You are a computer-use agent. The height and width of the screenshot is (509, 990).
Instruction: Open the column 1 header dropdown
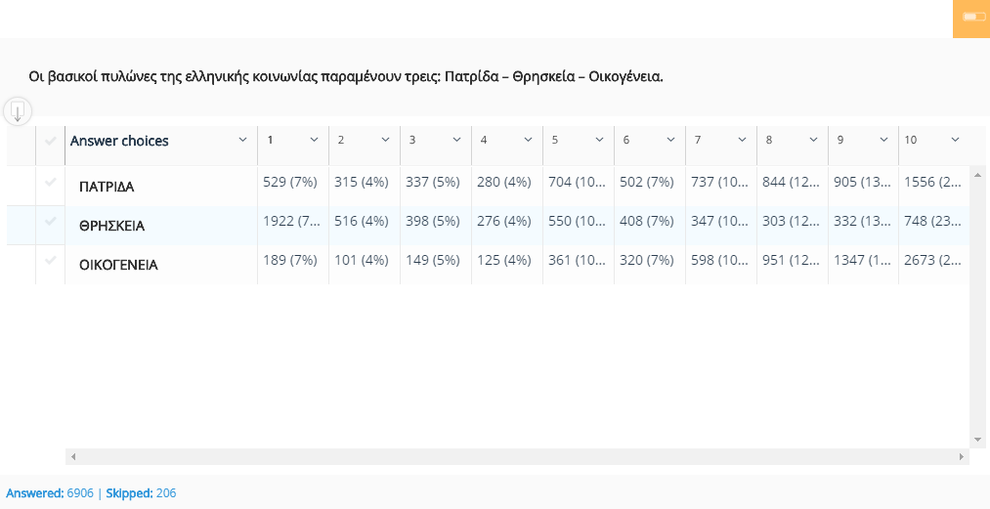pos(314,141)
